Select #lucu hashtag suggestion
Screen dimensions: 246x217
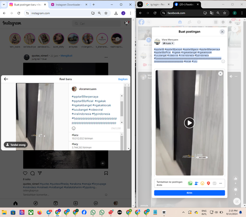coord(94,137)
